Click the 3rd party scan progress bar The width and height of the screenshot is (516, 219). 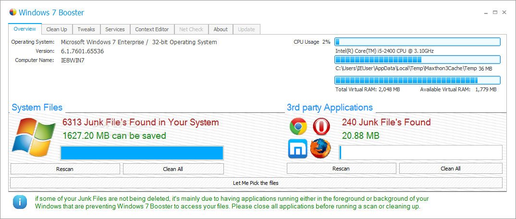(x=420, y=153)
